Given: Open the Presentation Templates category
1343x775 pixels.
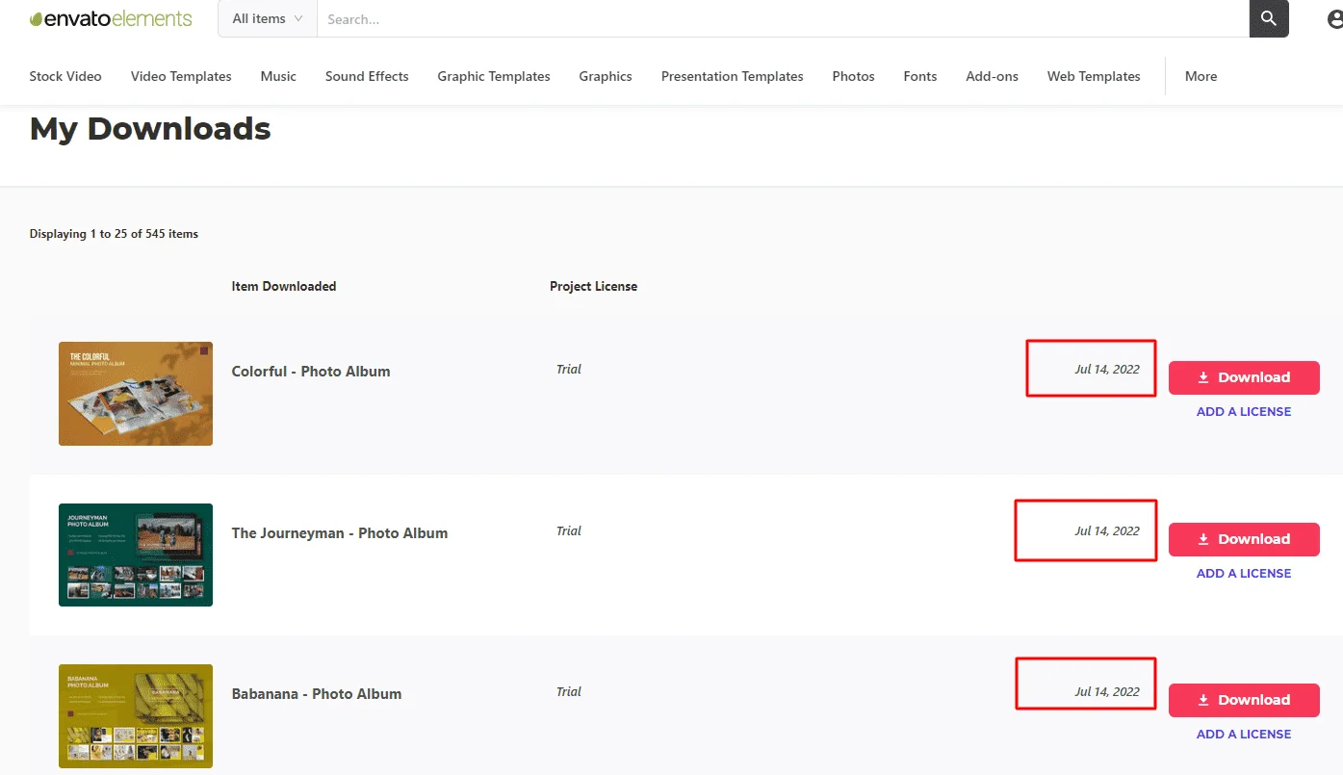Looking at the screenshot, I should pos(733,76).
